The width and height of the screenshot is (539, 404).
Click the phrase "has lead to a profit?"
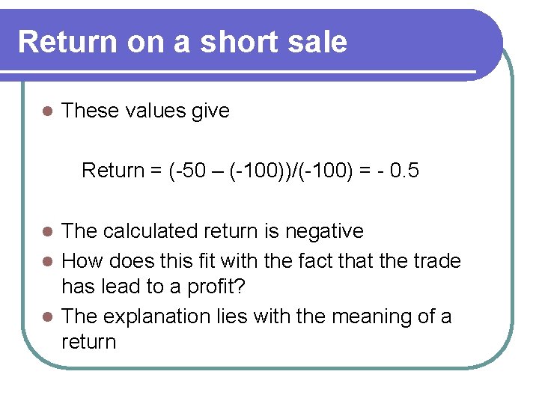click(x=153, y=287)
